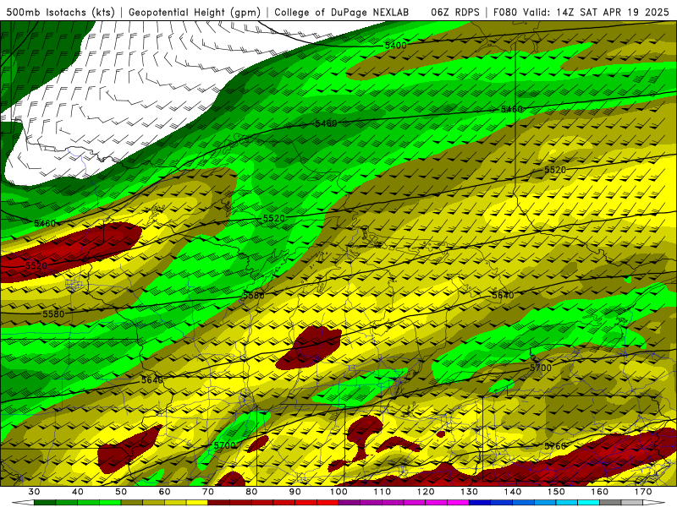
Task: Click the 120 value on the color scale
Action: point(426,492)
